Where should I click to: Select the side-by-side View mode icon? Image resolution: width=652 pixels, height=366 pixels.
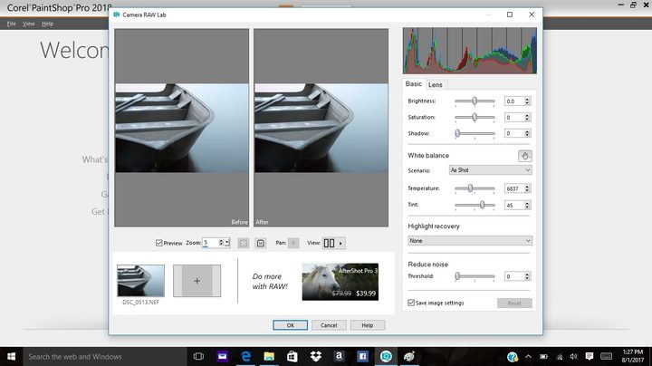(329, 243)
